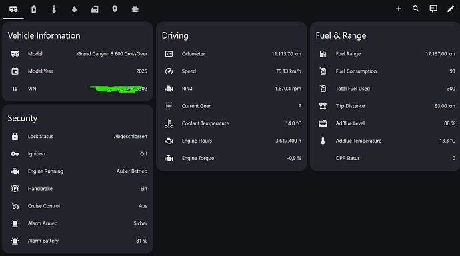Click the fuel pump icon for Fuel Range
The image size is (460, 256).
(x=323, y=54)
